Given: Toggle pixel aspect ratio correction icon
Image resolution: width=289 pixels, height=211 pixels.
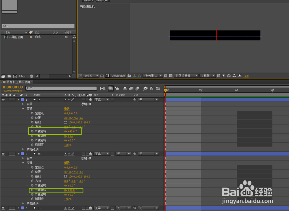Looking at the screenshot, I should pyautogui.click(x=218, y=76).
